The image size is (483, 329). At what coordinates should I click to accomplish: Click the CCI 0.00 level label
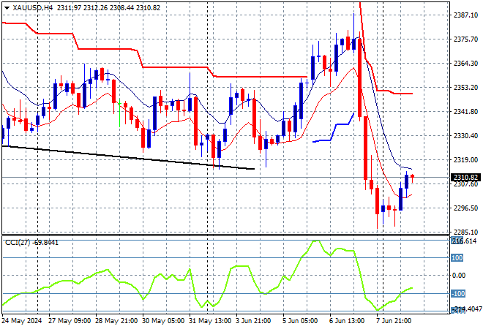pos(459,276)
